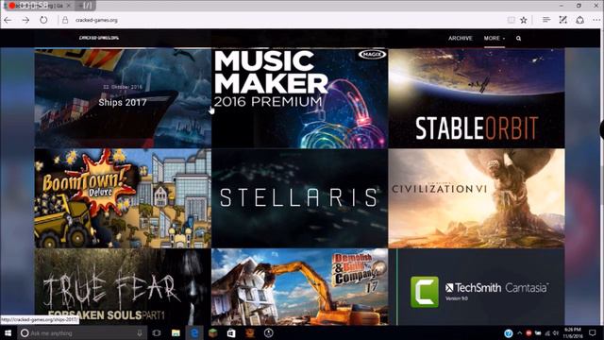Open the Action Center notifications
Image resolution: width=604 pixels, height=340 pixels.
click(x=593, y=333)
